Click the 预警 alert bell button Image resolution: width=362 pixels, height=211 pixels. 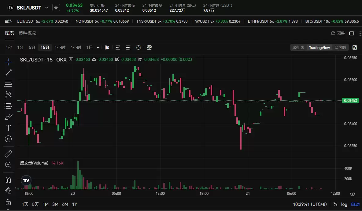coord(338,33)
